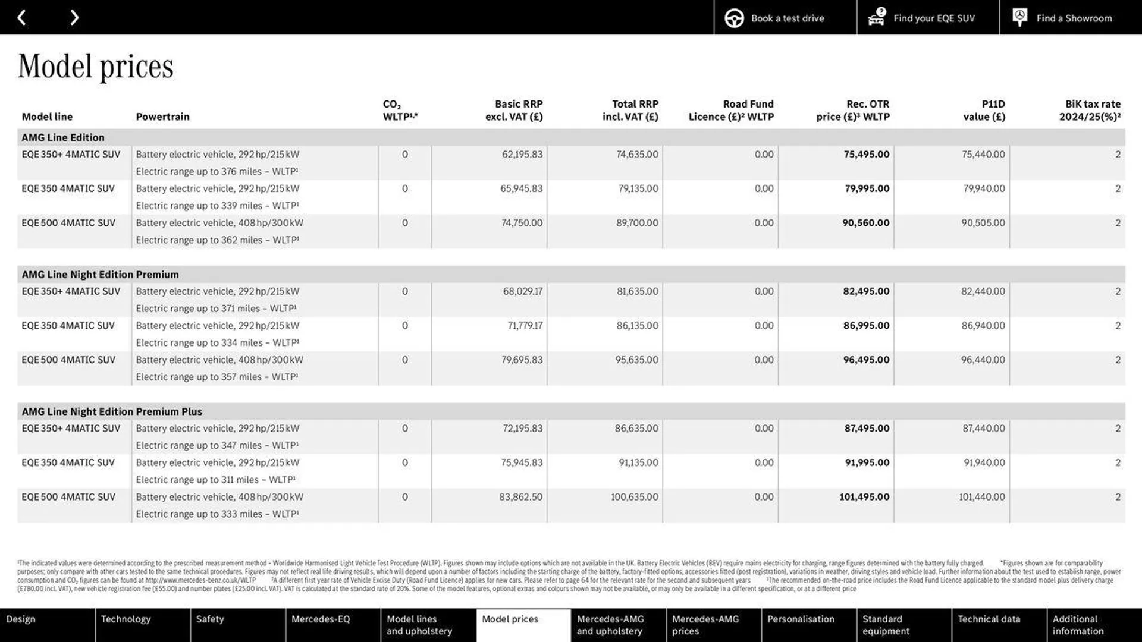Click the Total RRP value 100,635.00
The width and height of the screenshot is (1142, 642).
[x=635, y=497]
